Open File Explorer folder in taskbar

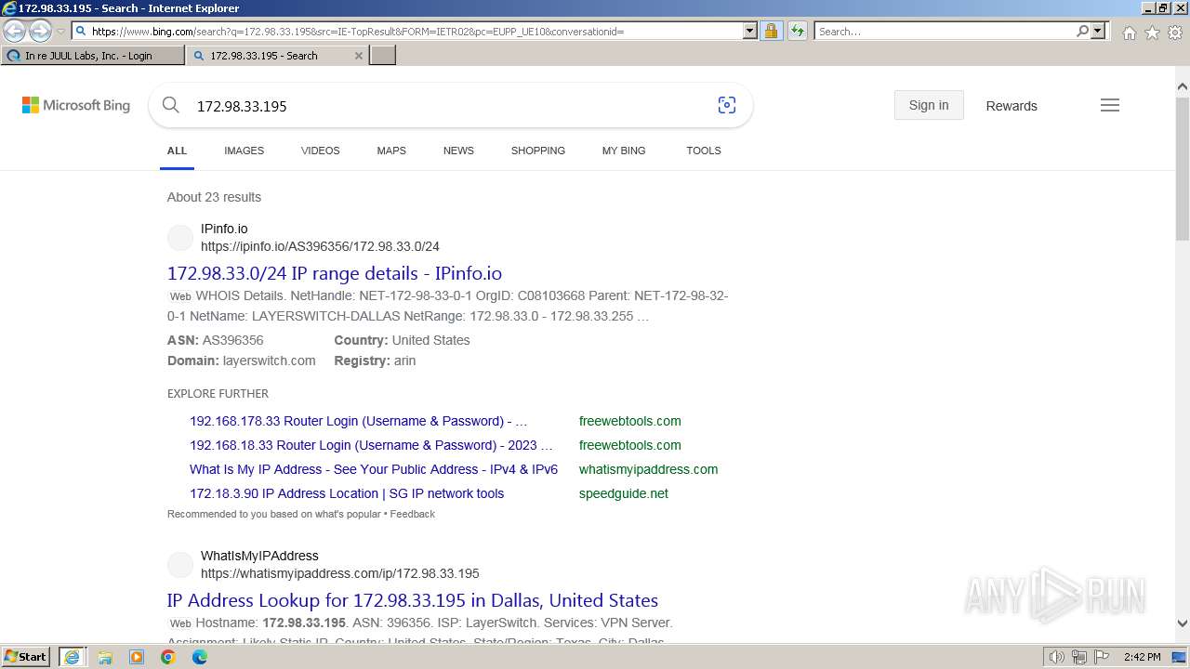(105, 657)
